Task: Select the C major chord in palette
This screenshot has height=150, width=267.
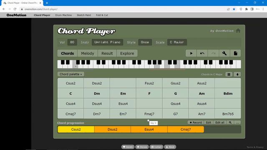Action: [71, 93]
